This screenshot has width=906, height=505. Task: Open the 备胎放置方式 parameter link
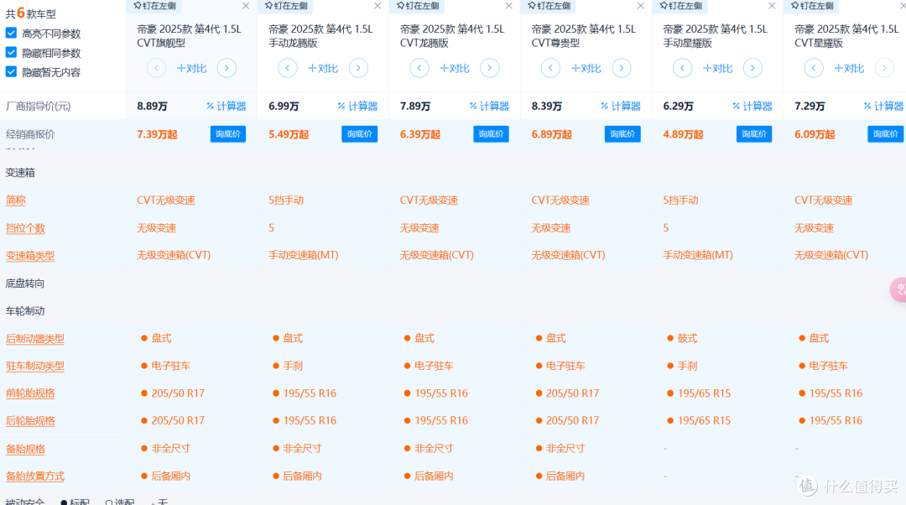34,476
